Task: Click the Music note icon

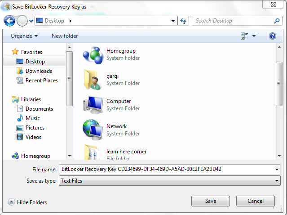Action: (x=20, y=118)
